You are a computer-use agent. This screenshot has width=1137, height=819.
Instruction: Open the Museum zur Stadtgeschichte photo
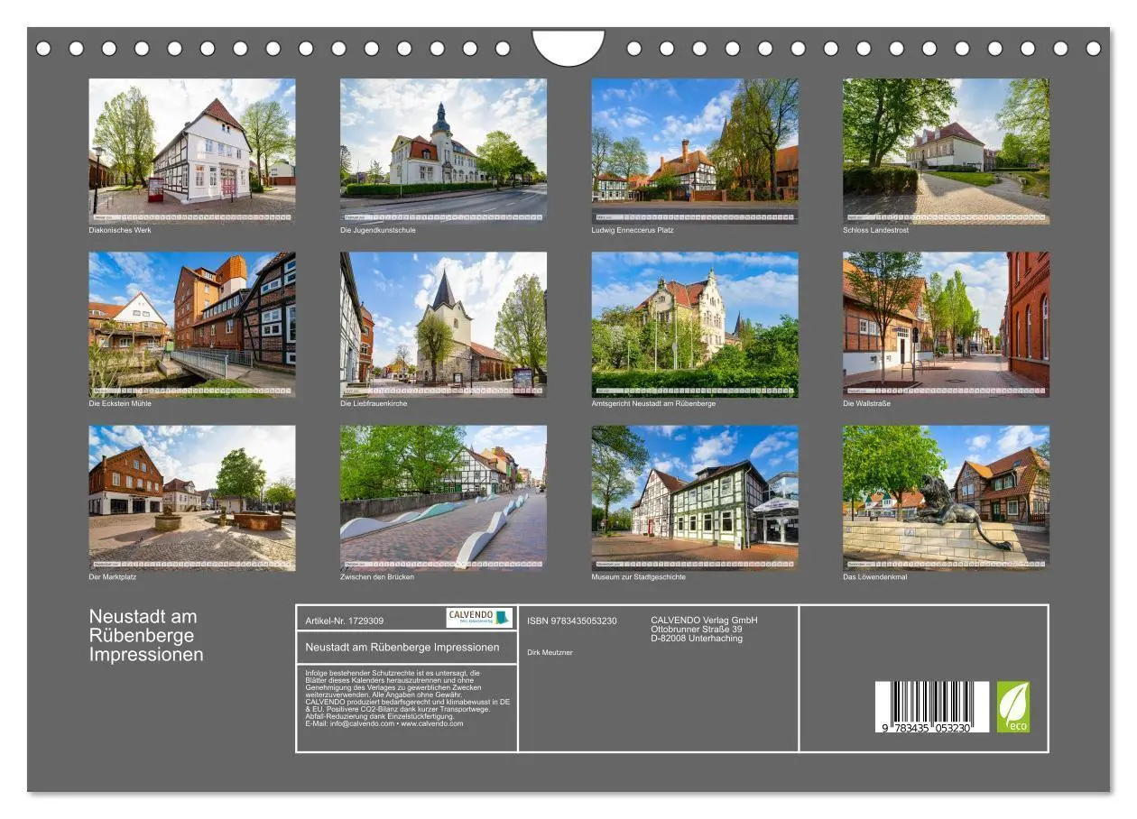[x=695, y=498]
